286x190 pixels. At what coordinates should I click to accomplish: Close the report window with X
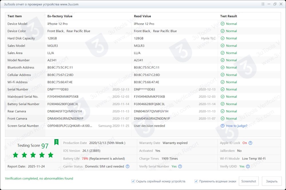281,4
